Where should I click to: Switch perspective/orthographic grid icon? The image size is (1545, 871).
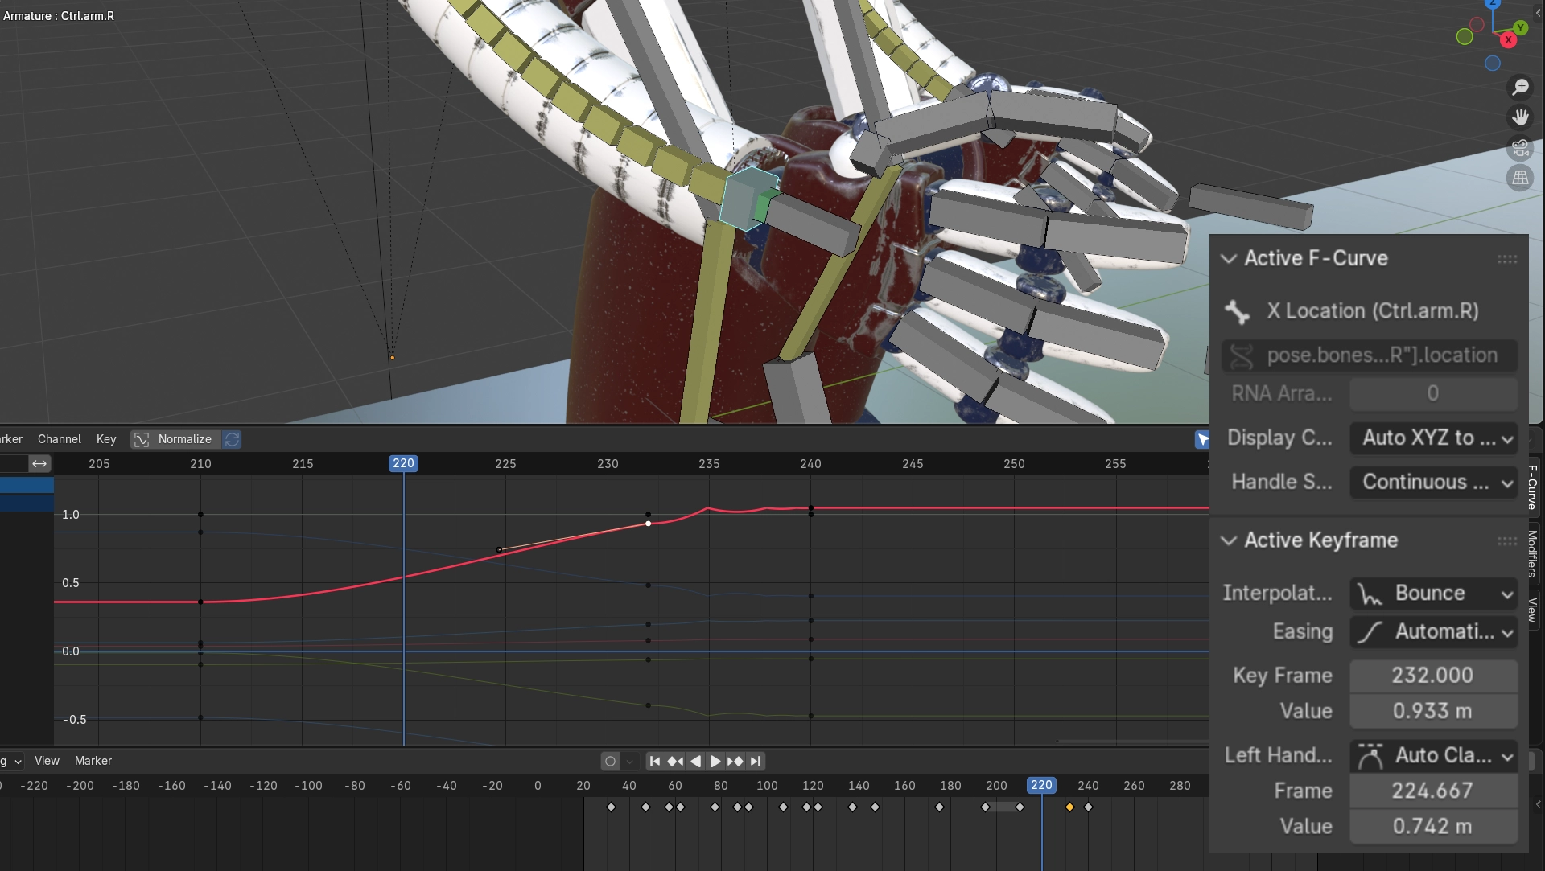(1520, 178)
